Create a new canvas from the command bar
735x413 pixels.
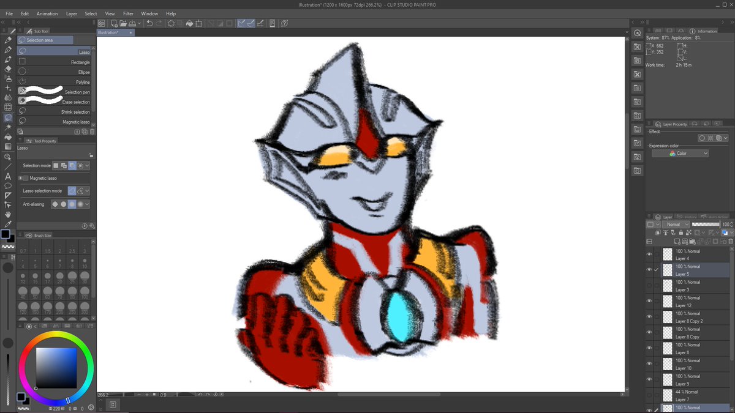[x=115, y=23]
